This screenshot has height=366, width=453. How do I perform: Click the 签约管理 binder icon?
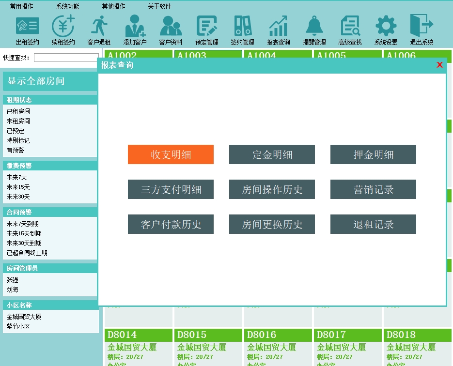click(242, 26)
